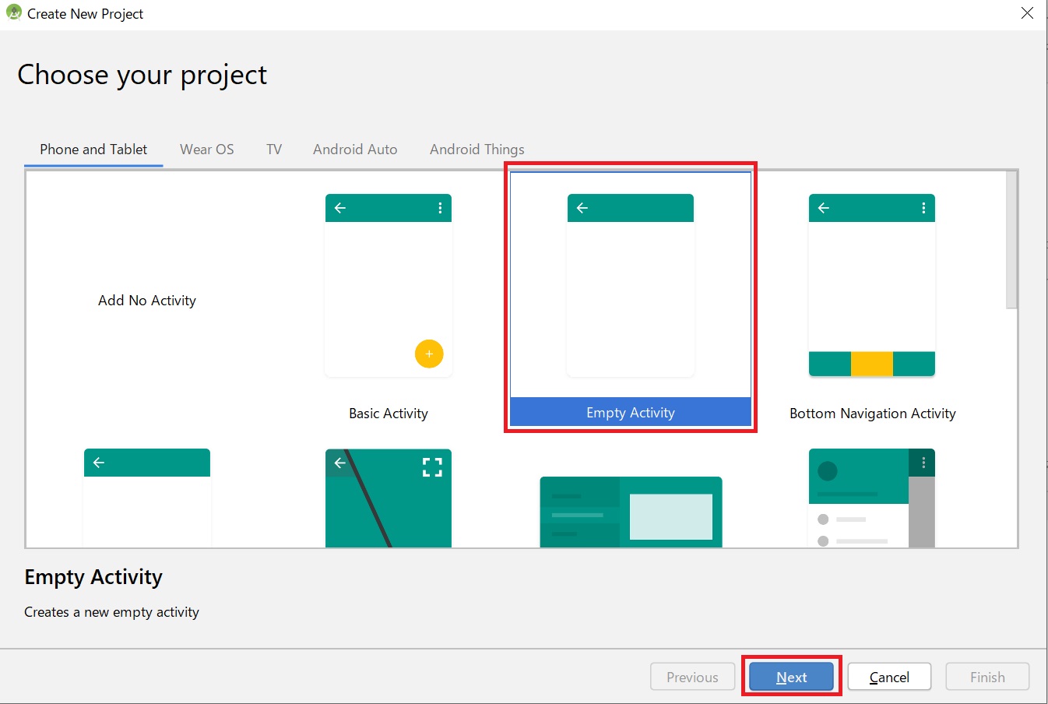This screenshot has height=704, width=1048.
Task: Switch to the Wear OS tab
Action: [206, 150]
